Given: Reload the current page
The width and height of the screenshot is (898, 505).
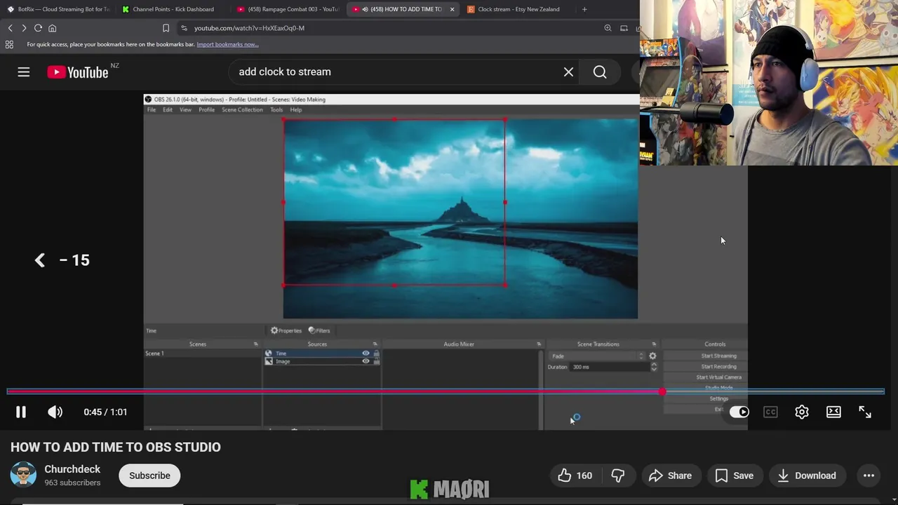Looking at the screenshot, I should click(x=38, y=28).
